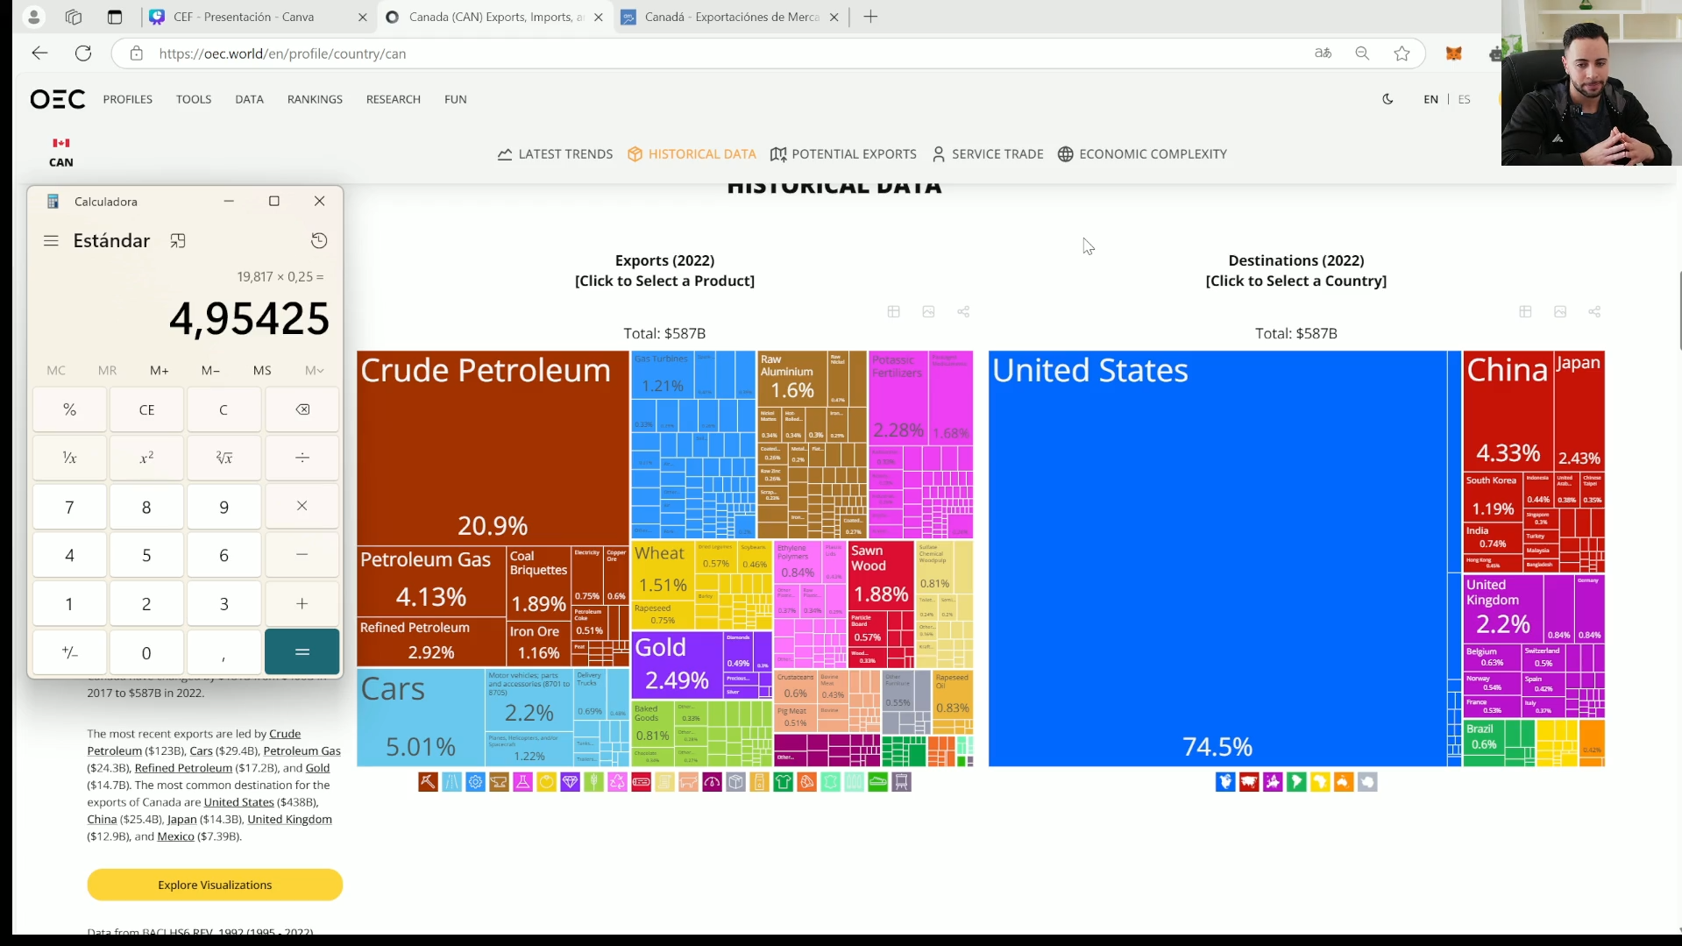1682x946 pixels.
Task: Filter by animal products cow icon
Action: point(688,782)
